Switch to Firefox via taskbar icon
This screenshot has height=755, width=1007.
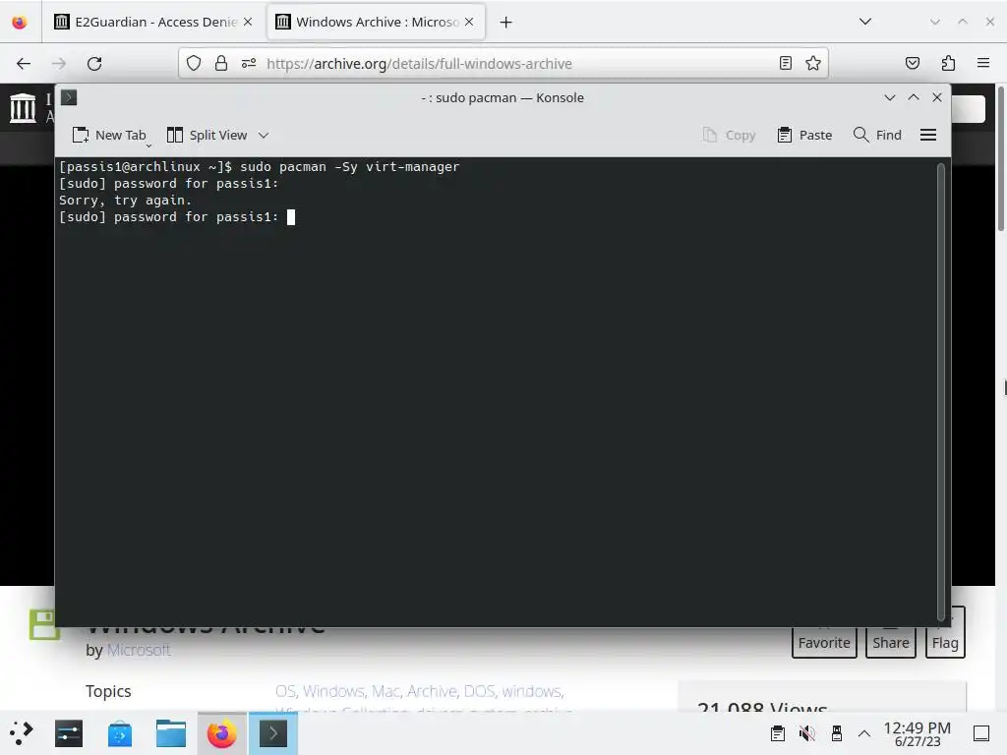(221, 733)
